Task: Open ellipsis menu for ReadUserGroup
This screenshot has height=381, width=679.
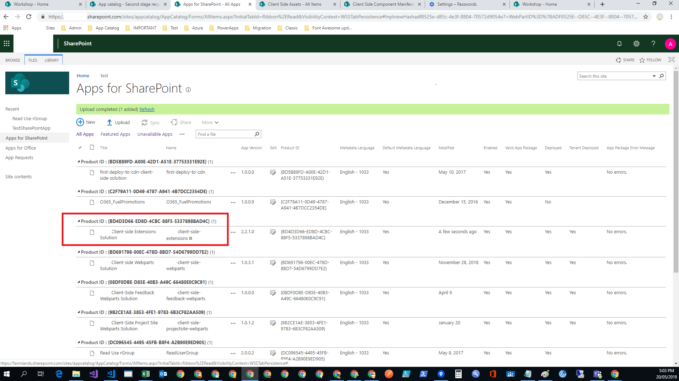Action: (x=233, y=353)
